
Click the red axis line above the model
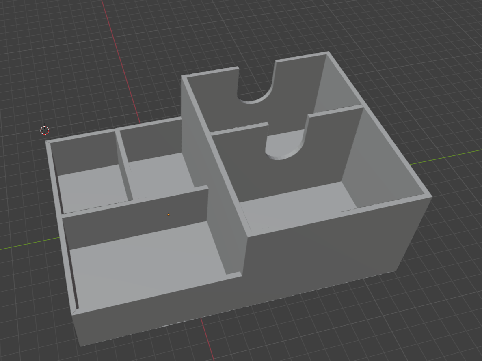(x=121, y=61)
